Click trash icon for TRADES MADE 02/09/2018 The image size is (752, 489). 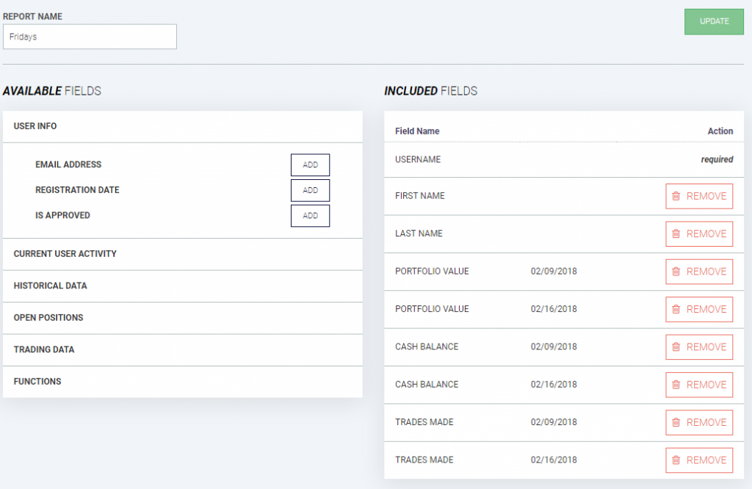676,422
